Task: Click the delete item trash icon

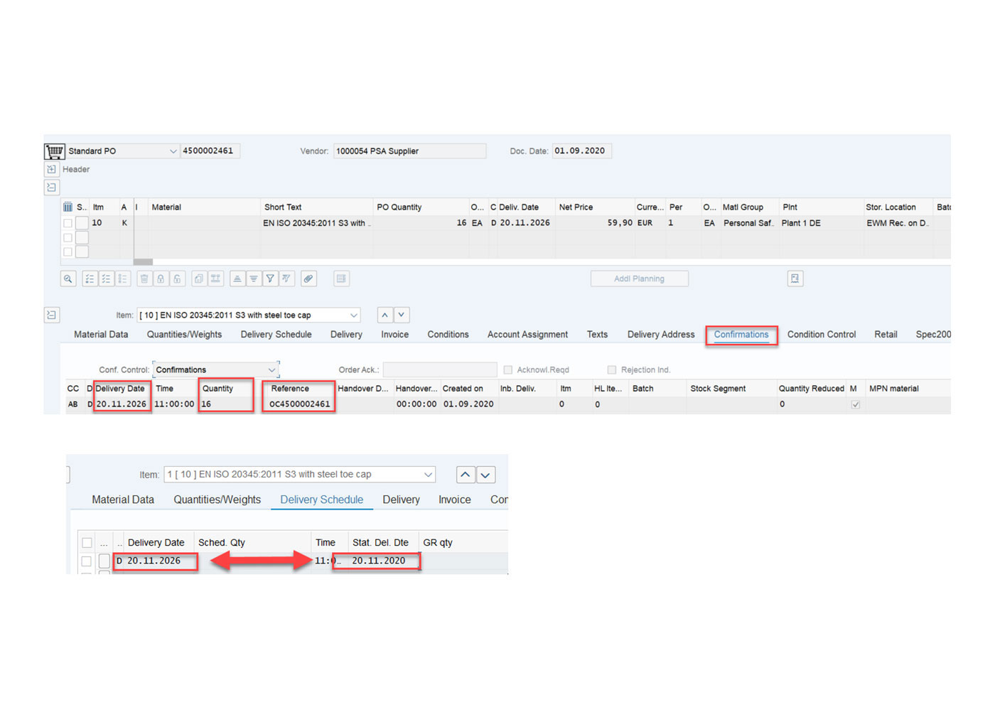Action: 144,278
